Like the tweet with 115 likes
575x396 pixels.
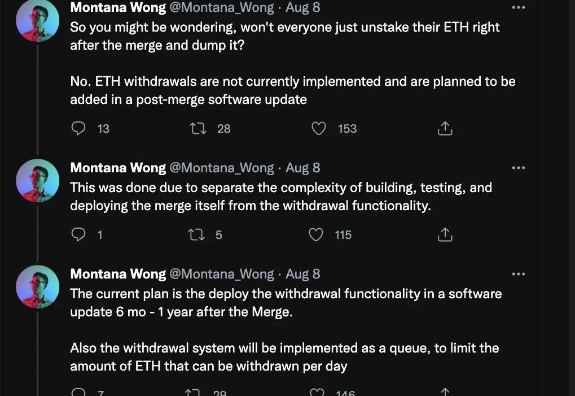tap(317, 234)
